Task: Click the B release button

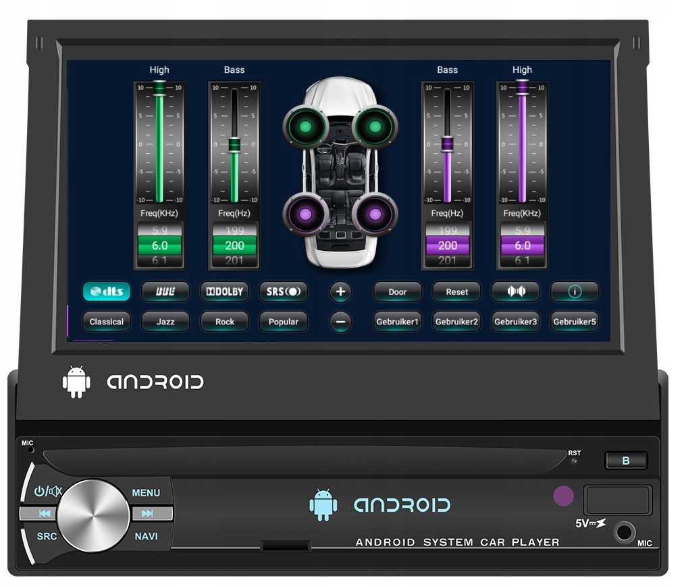Action: [x=626, y=461]
